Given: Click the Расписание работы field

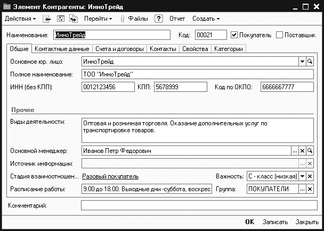Looking at the screenshot, I should point(147,189).
